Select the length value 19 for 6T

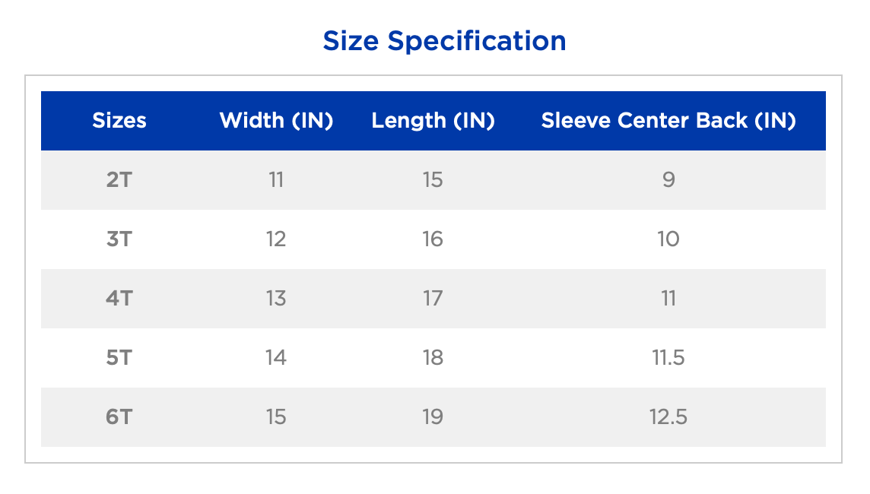coord(433,417)
